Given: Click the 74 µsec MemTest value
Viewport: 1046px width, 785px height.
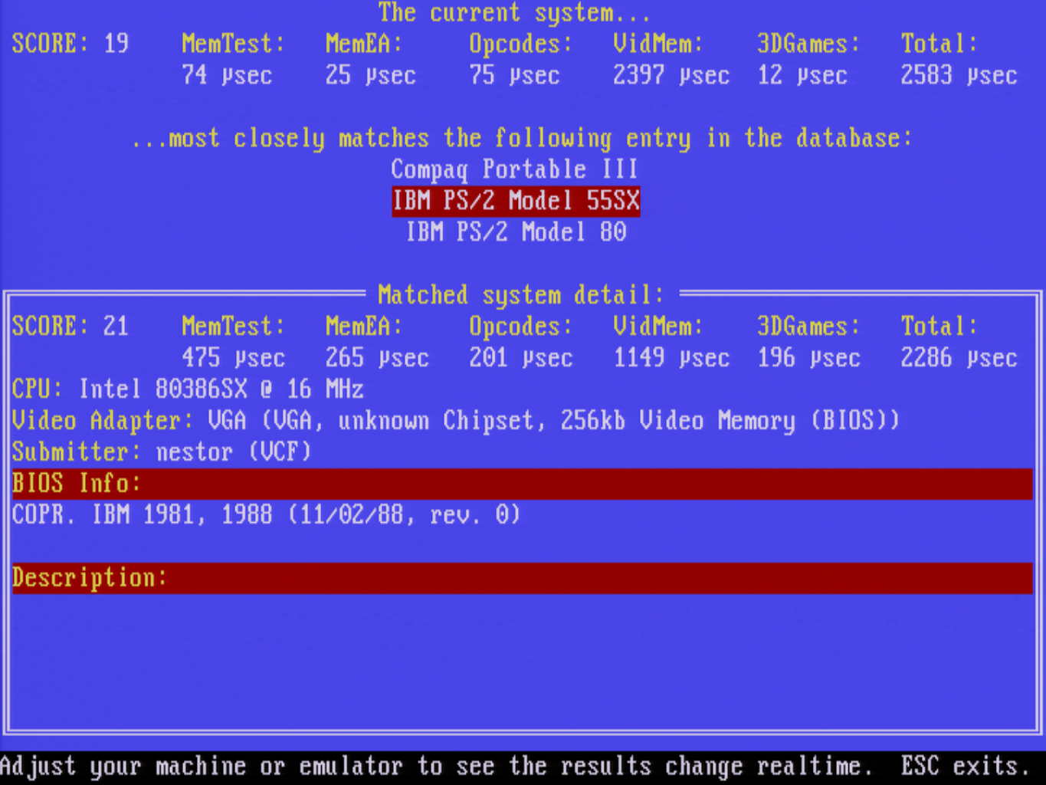Looking at the screenshot, I should point(227,75).
